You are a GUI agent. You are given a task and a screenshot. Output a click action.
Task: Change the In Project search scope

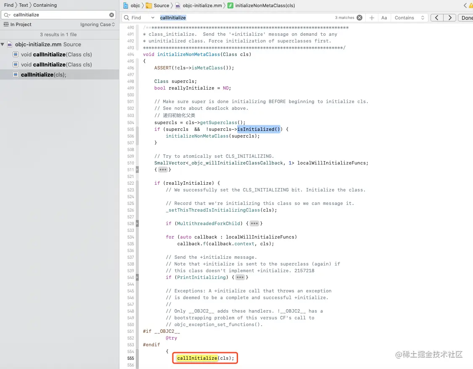(x=18, y=24)
